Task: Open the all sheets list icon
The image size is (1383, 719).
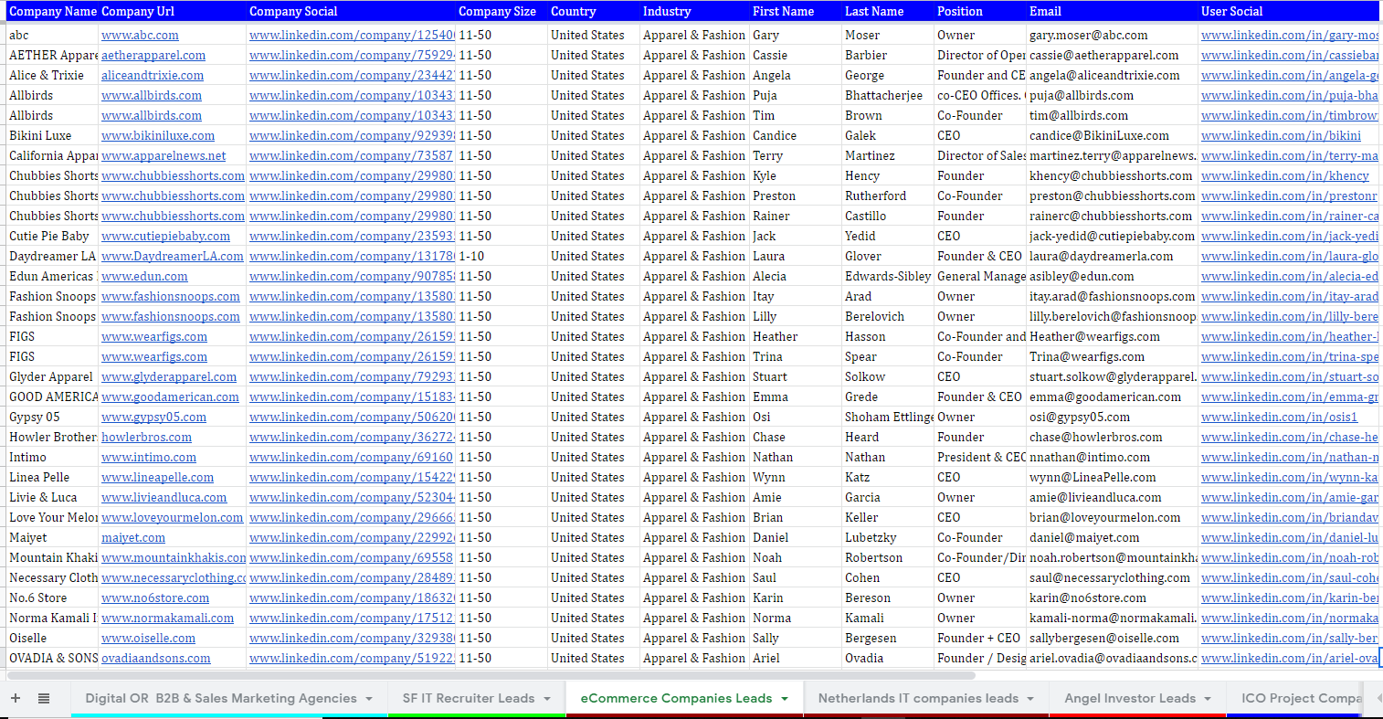Action: 43,698
